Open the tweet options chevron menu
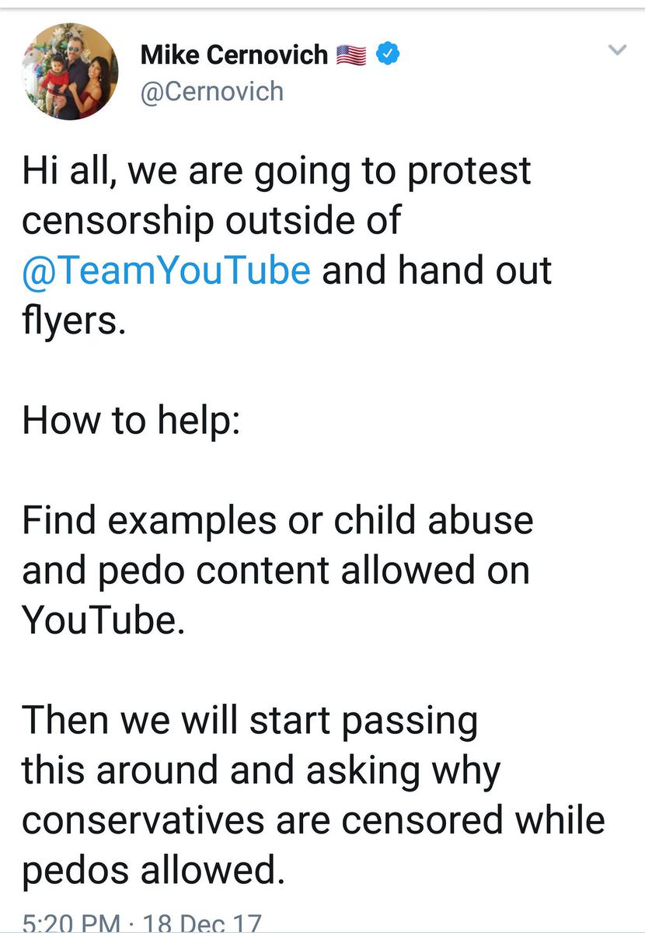 pos(616,51)
